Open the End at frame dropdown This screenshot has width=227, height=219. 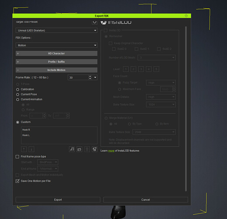click(x=48, y=169)
